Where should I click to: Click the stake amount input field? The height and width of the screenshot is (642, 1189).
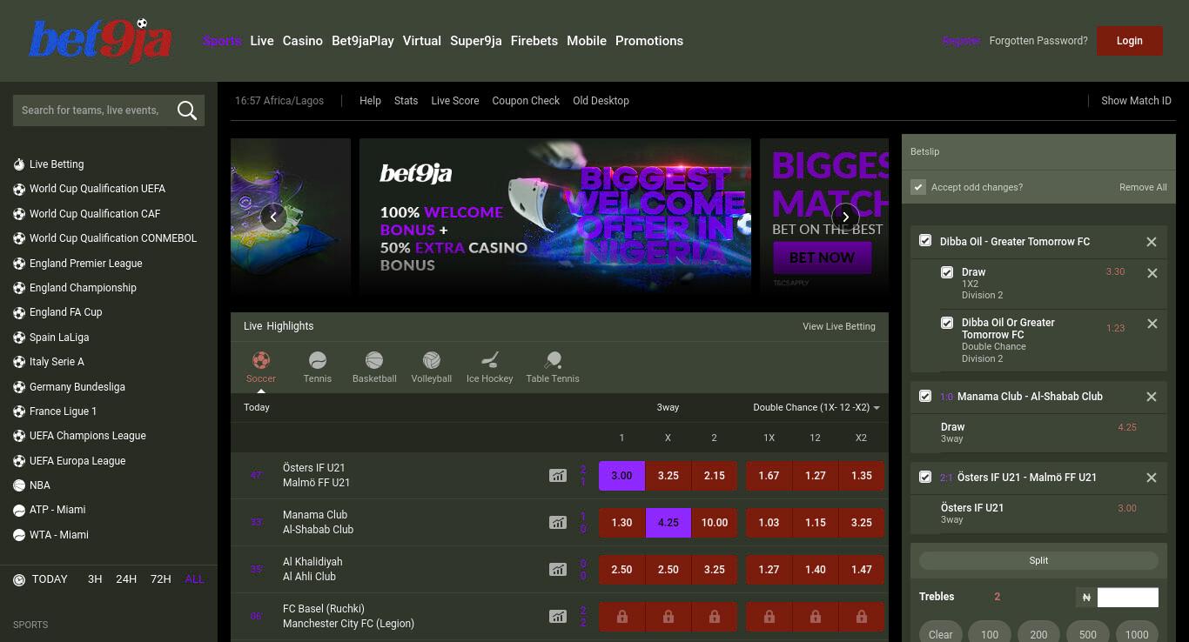point(1128,597)
